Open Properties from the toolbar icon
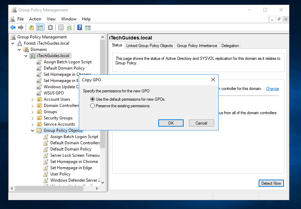Image resolution: width=301 pixels, height=209 pixels. (61, 28)
